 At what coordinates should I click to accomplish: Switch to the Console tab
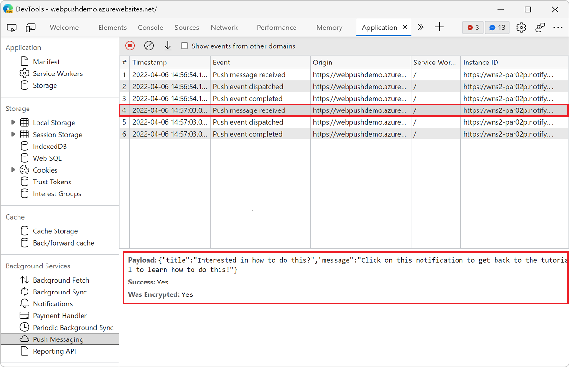(x=150, y=28)
